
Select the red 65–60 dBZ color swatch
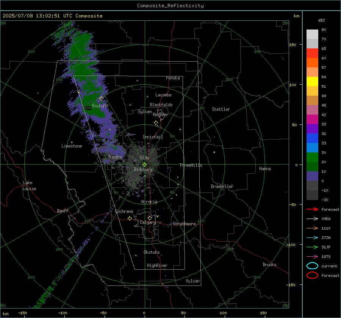(312, 53)
